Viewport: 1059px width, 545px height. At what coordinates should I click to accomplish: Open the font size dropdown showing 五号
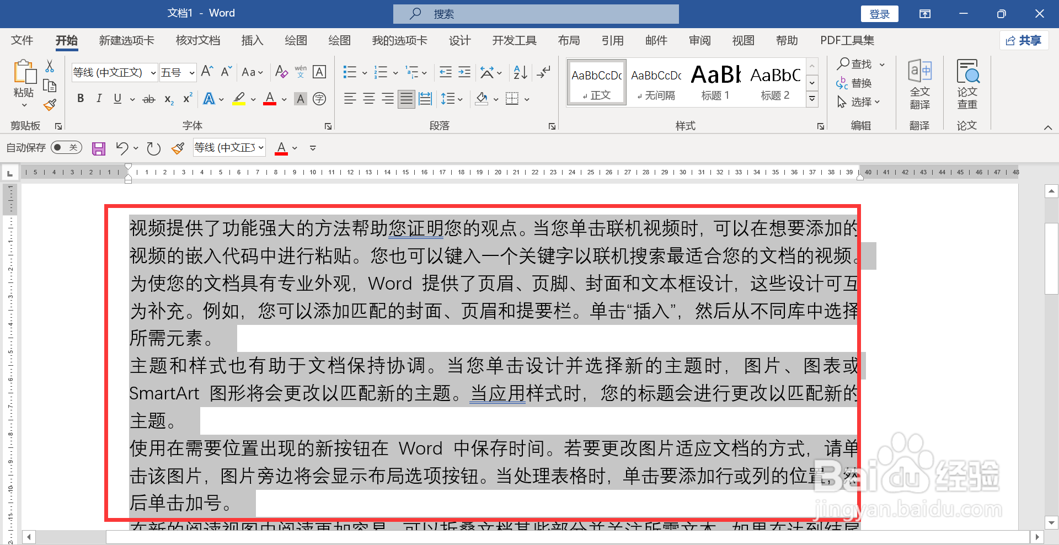[191, 73]
